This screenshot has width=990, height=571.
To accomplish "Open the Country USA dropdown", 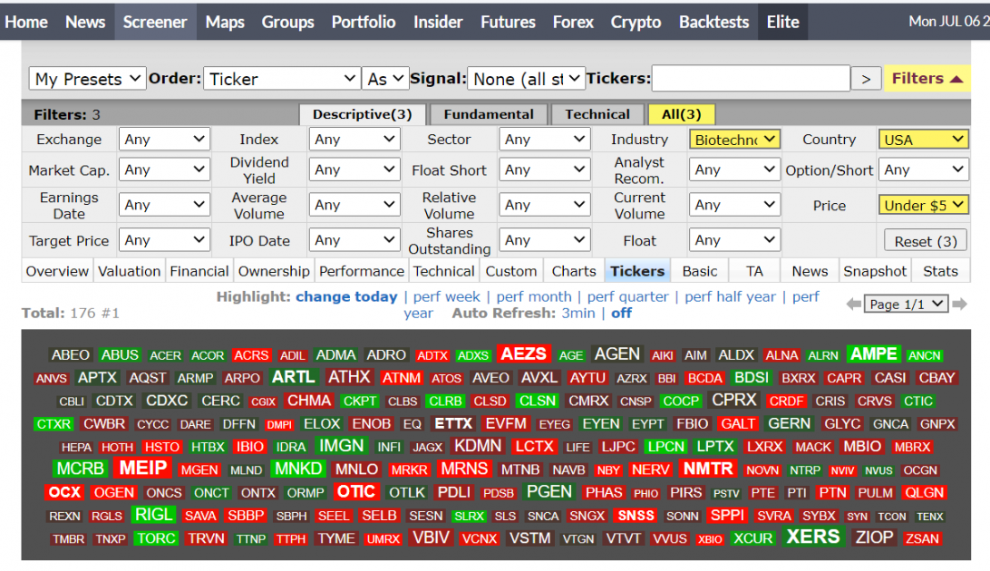I will pos(923,140).
